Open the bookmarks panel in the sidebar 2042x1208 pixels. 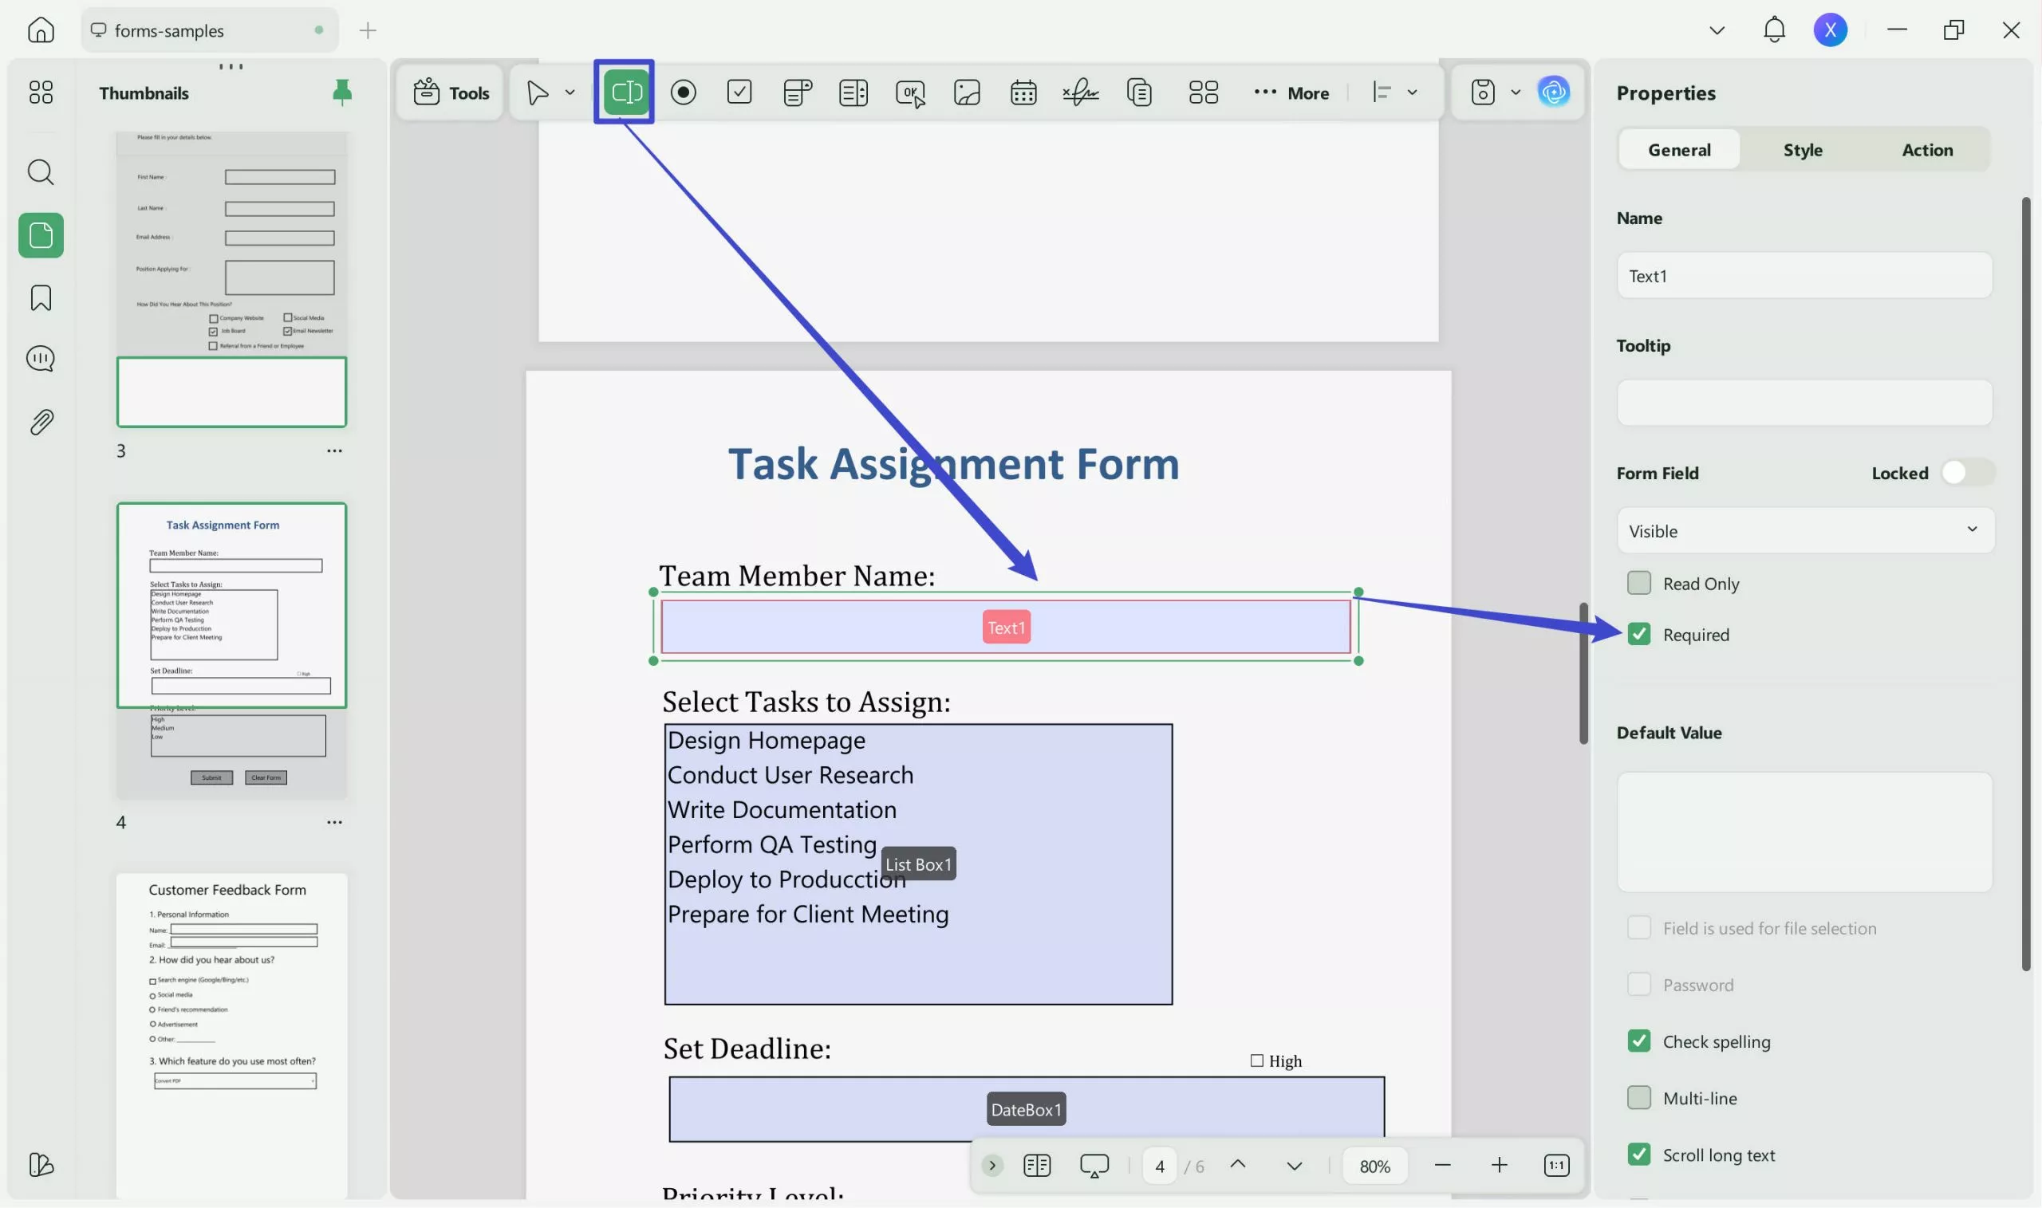[41, 298]
